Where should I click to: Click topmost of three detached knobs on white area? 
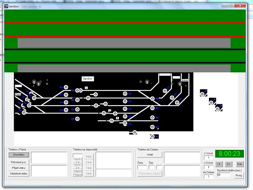(202, 94)
